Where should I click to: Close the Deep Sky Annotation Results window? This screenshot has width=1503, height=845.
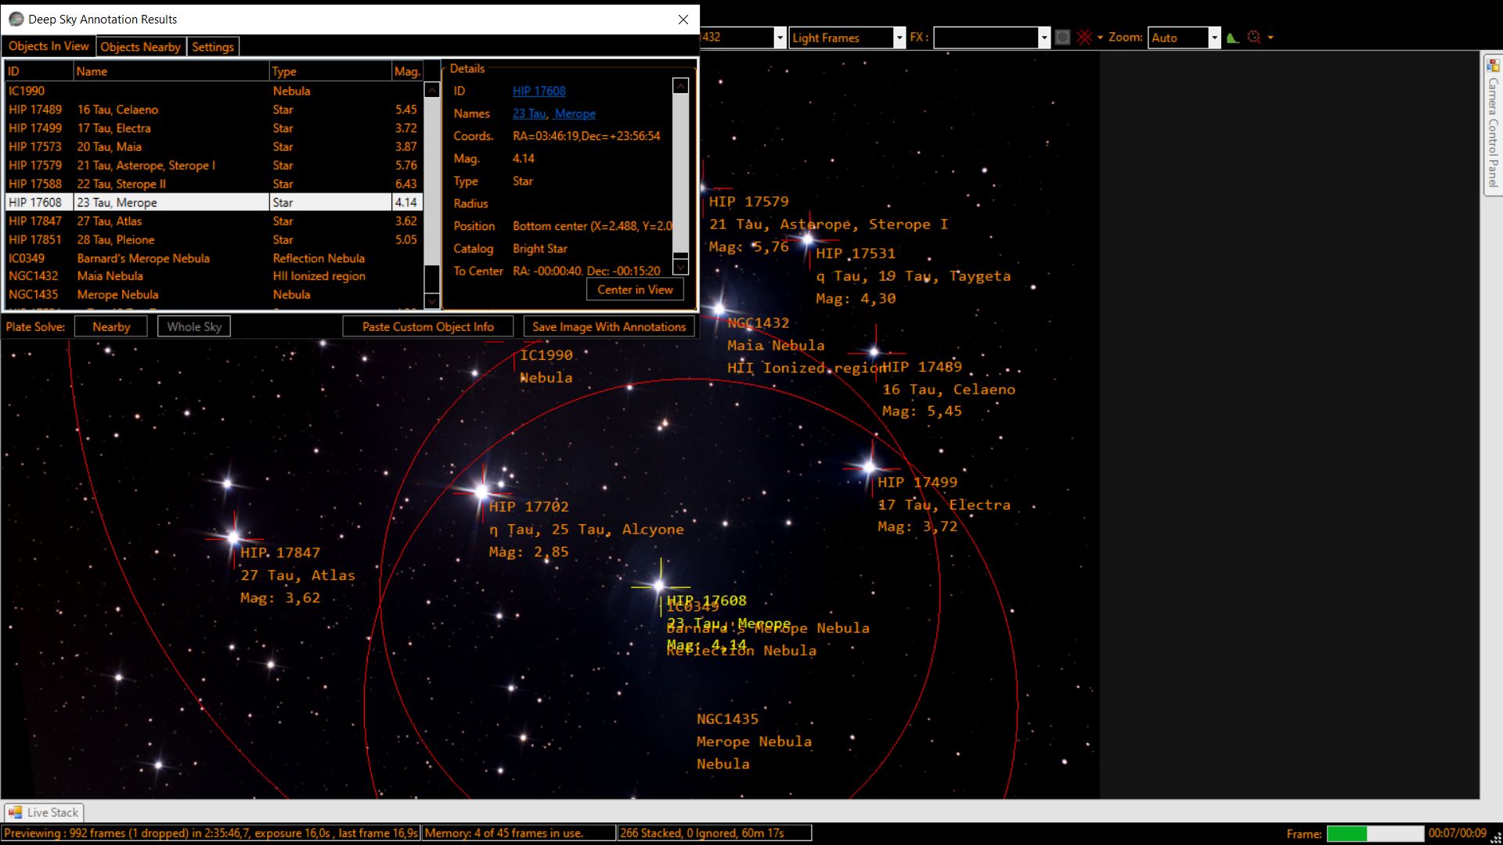683,20
